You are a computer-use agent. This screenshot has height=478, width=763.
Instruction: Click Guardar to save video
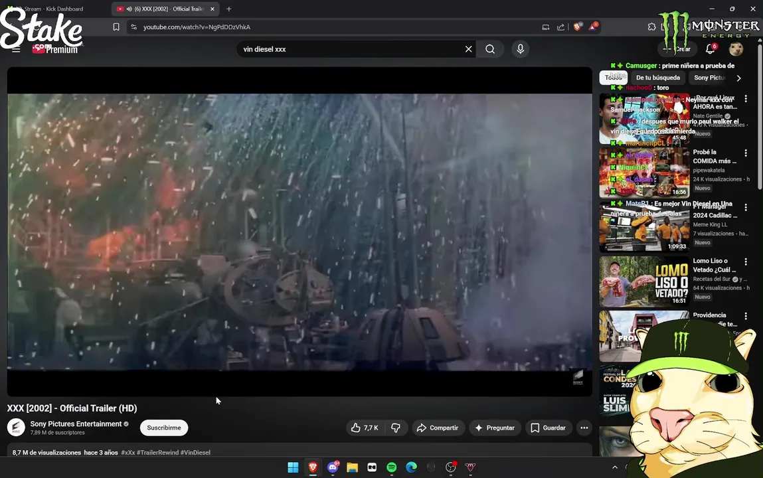(548, 428)
